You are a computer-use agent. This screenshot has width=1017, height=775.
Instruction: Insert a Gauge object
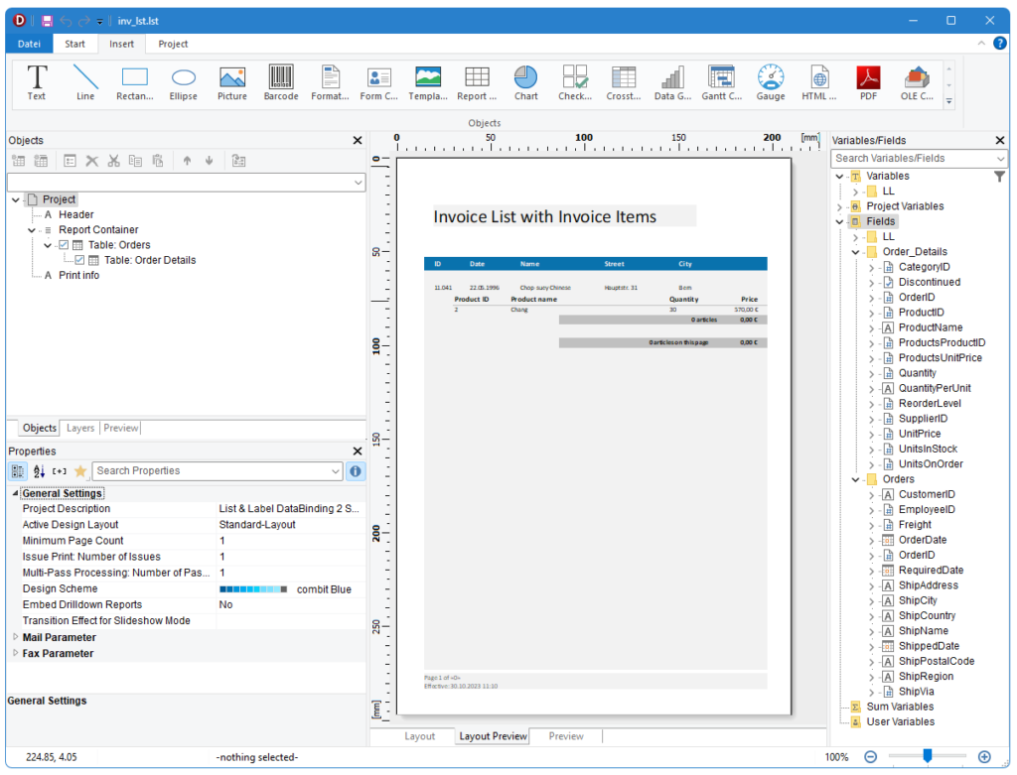771,82
